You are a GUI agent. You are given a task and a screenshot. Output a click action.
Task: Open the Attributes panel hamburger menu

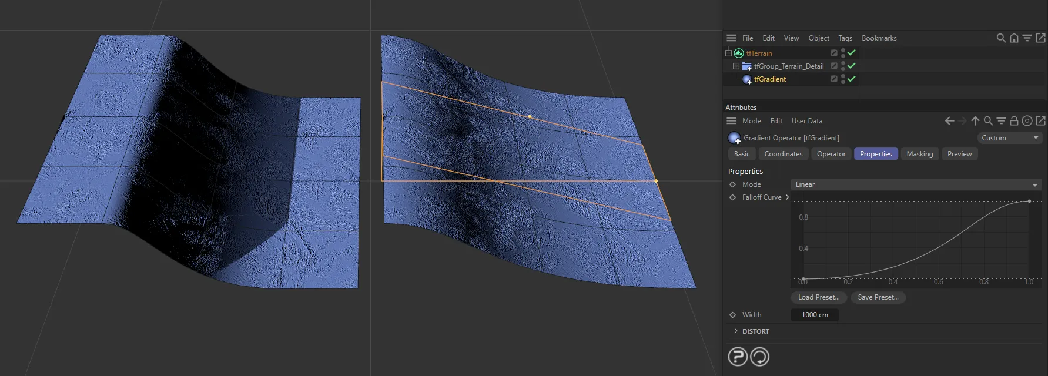pos(731,120)
